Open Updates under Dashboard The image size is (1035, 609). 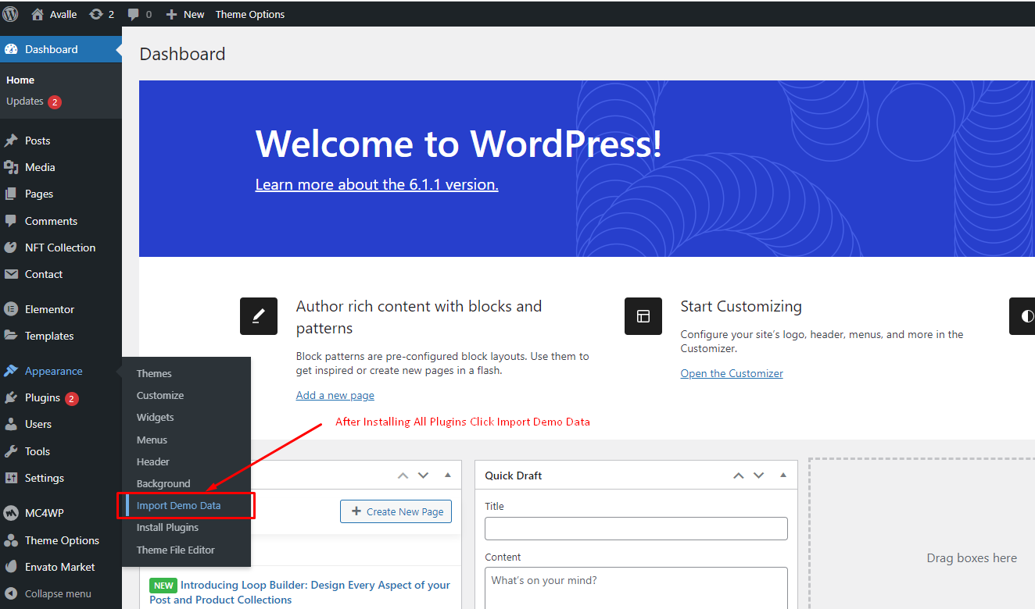[x=25, y=101]
